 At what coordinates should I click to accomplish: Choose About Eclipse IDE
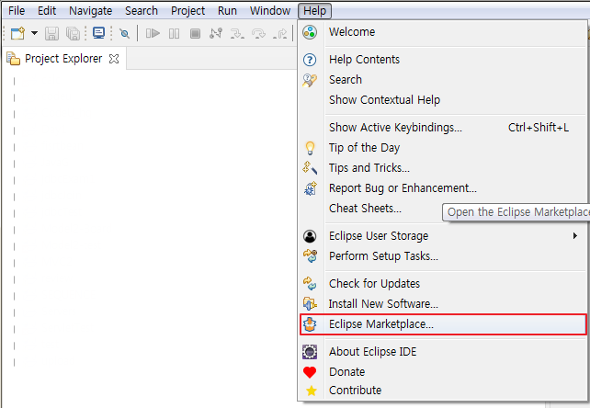443,352
